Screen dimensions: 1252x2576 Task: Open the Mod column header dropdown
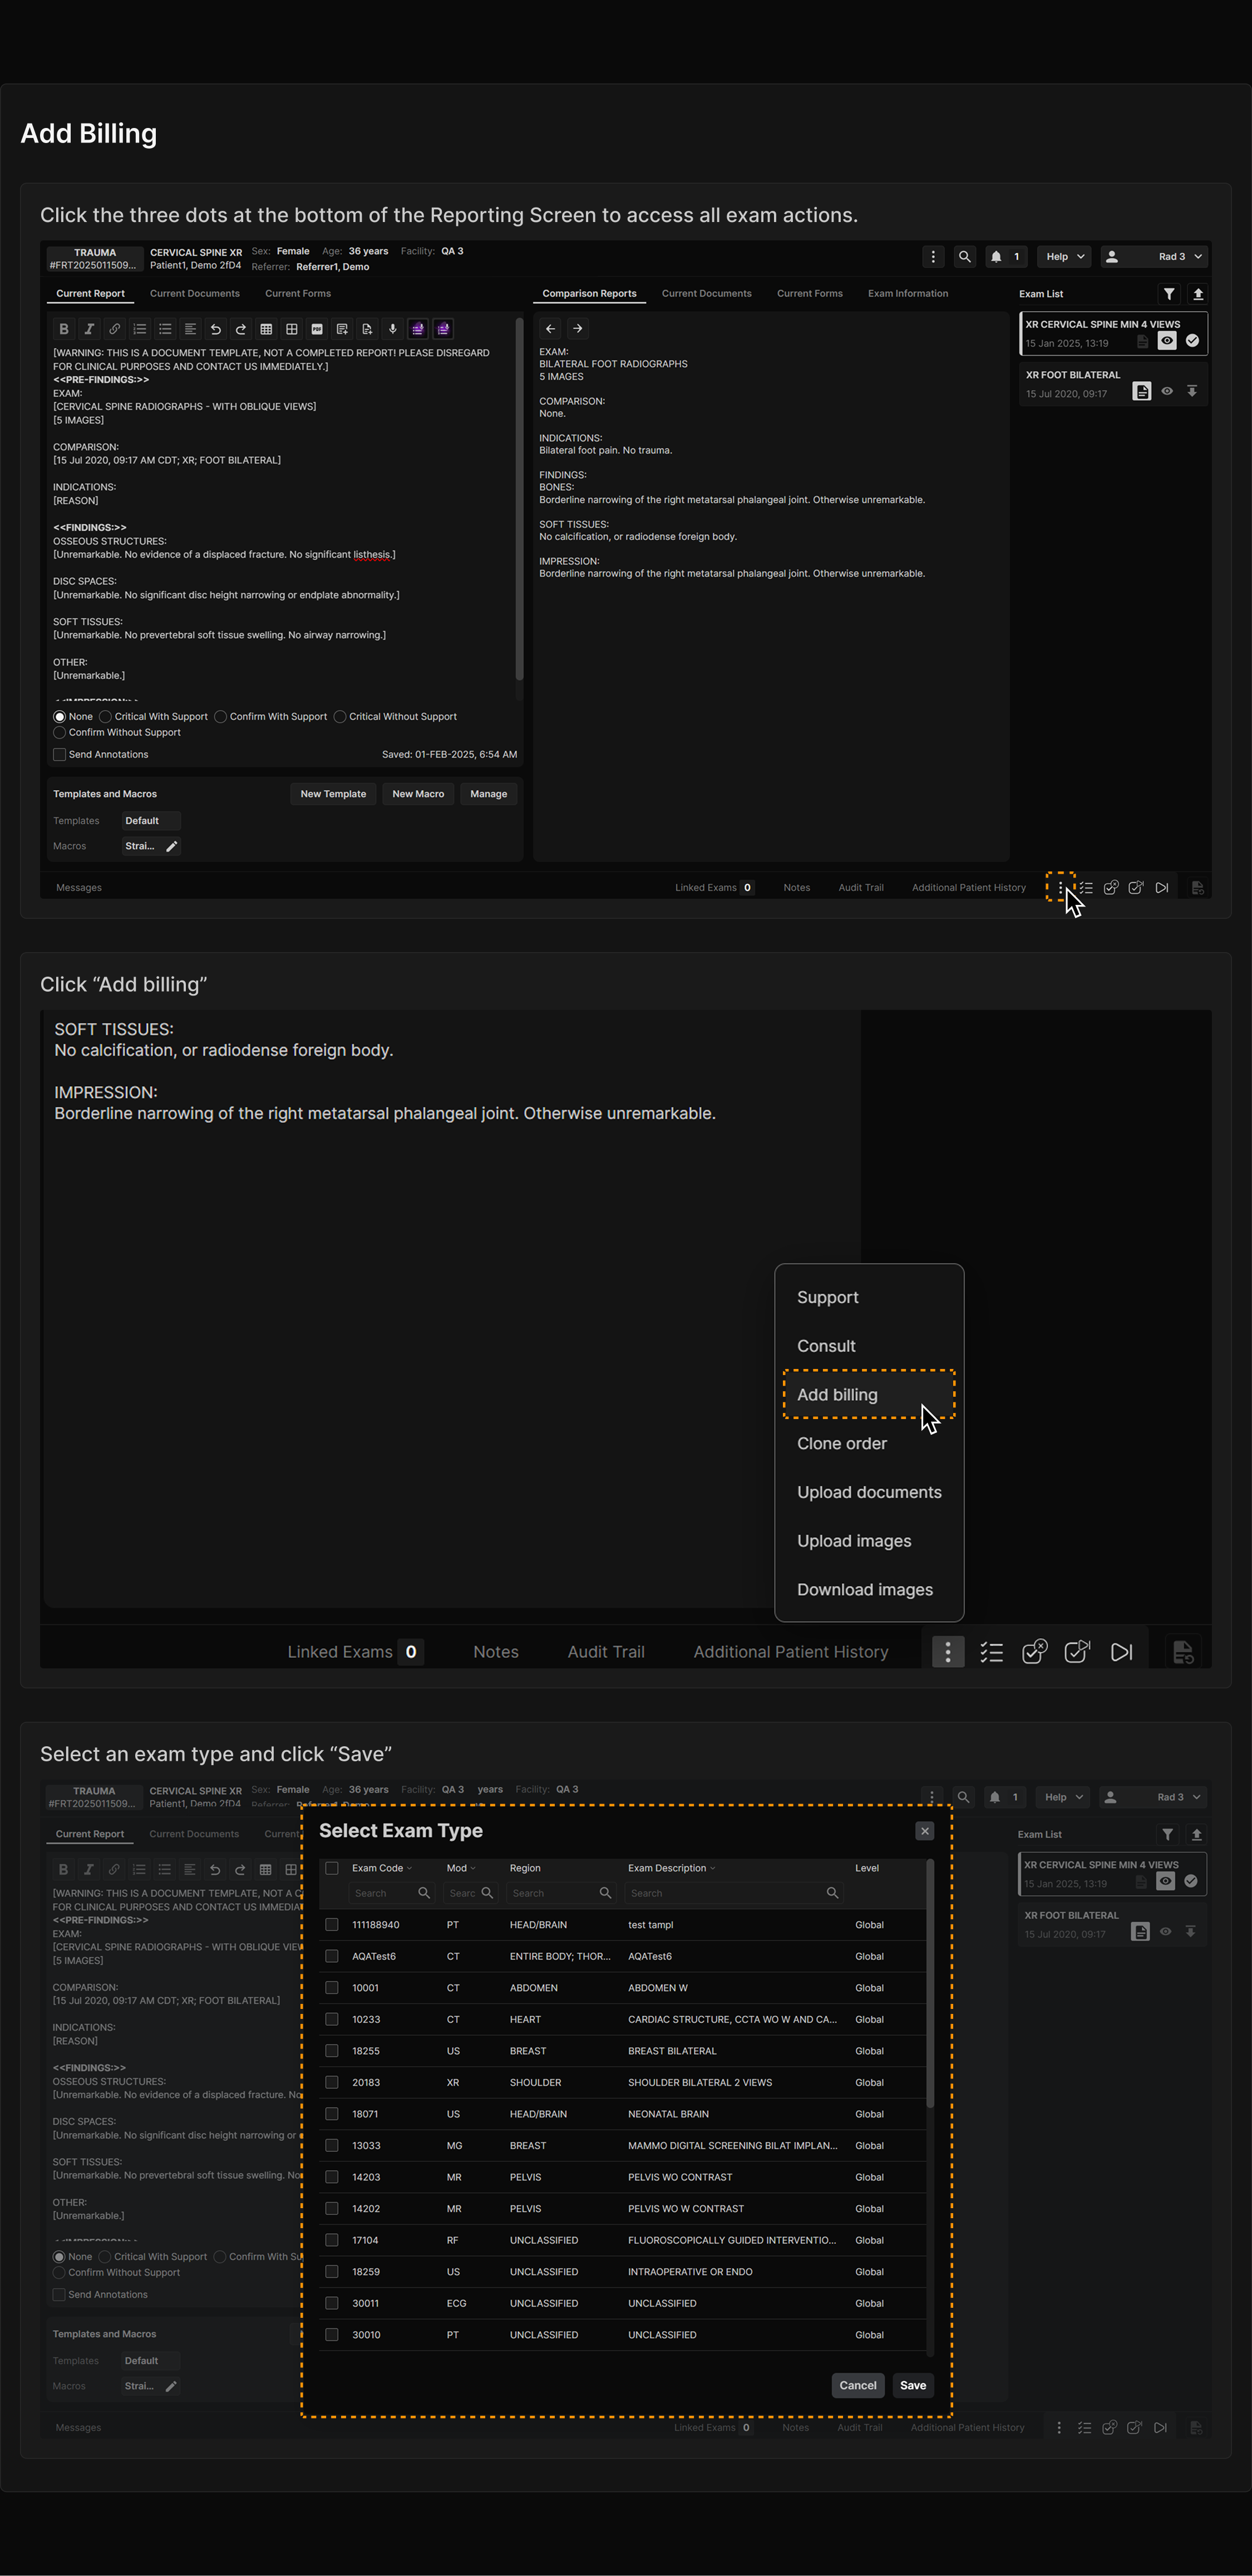pyautogui.click(x=473, y=1868)
